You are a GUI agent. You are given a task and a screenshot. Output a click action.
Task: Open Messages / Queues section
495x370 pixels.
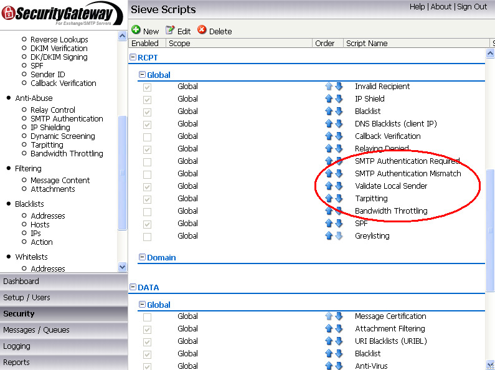pyautogui.click(x=64, y=330)
